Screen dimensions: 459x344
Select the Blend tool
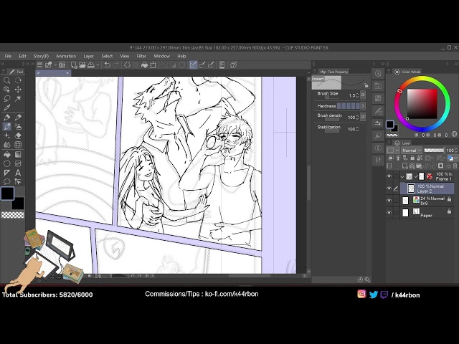[6, 145]
